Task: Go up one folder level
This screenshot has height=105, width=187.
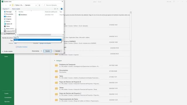Action: (x=10, y=5)
